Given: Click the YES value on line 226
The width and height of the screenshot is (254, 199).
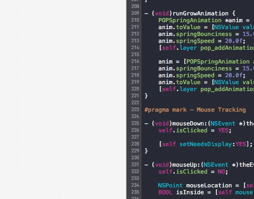Looking at the screenshot, I should 223,130.
